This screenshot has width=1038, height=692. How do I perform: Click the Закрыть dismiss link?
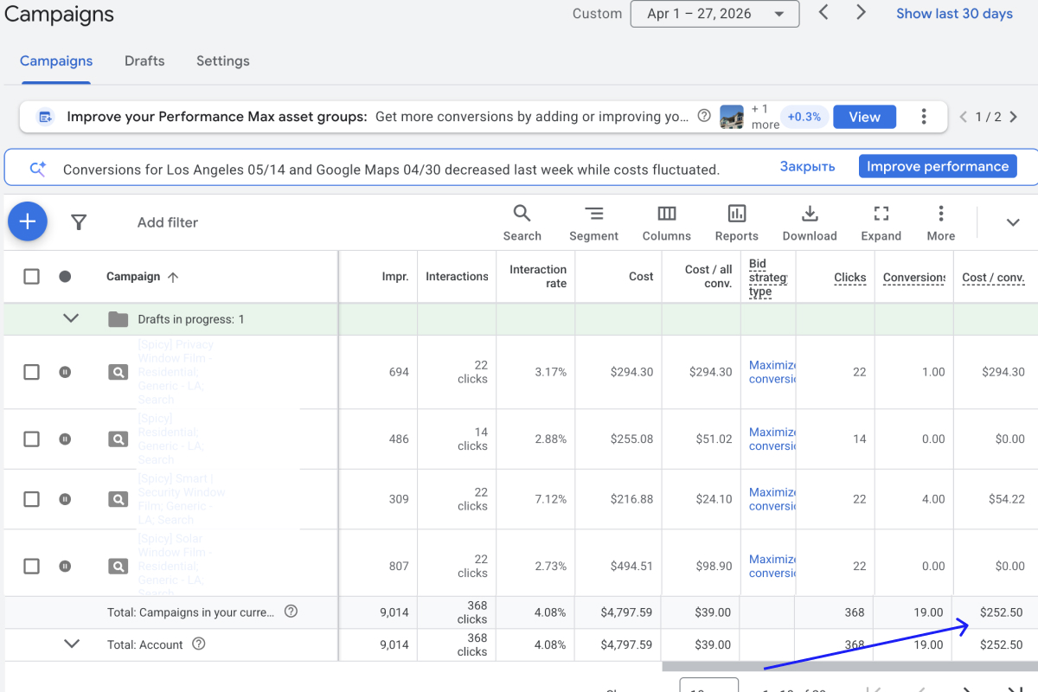tap(807, 167)
